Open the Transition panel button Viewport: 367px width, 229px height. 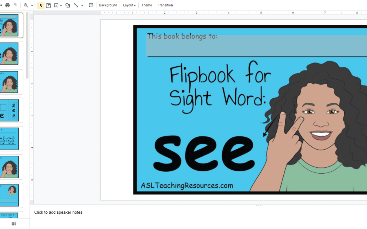[165, 5]
